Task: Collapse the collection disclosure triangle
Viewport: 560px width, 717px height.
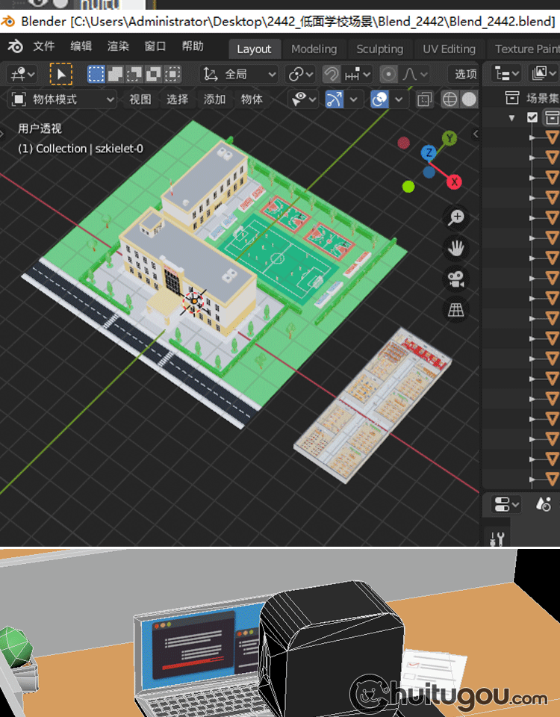Action: point(512,118)
